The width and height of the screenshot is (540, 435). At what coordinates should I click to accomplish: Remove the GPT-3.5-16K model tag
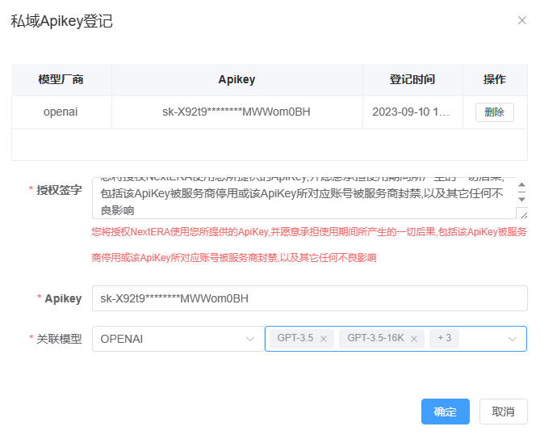click(413, 339)
